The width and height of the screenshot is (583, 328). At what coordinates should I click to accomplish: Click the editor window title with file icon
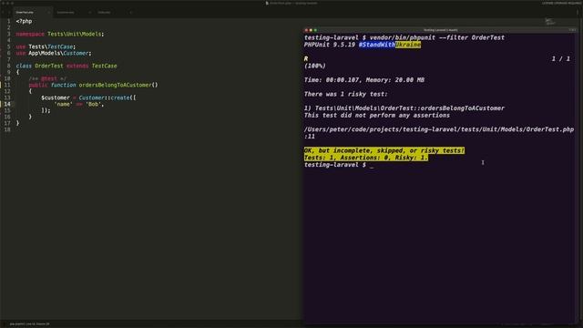pos(291,3)
